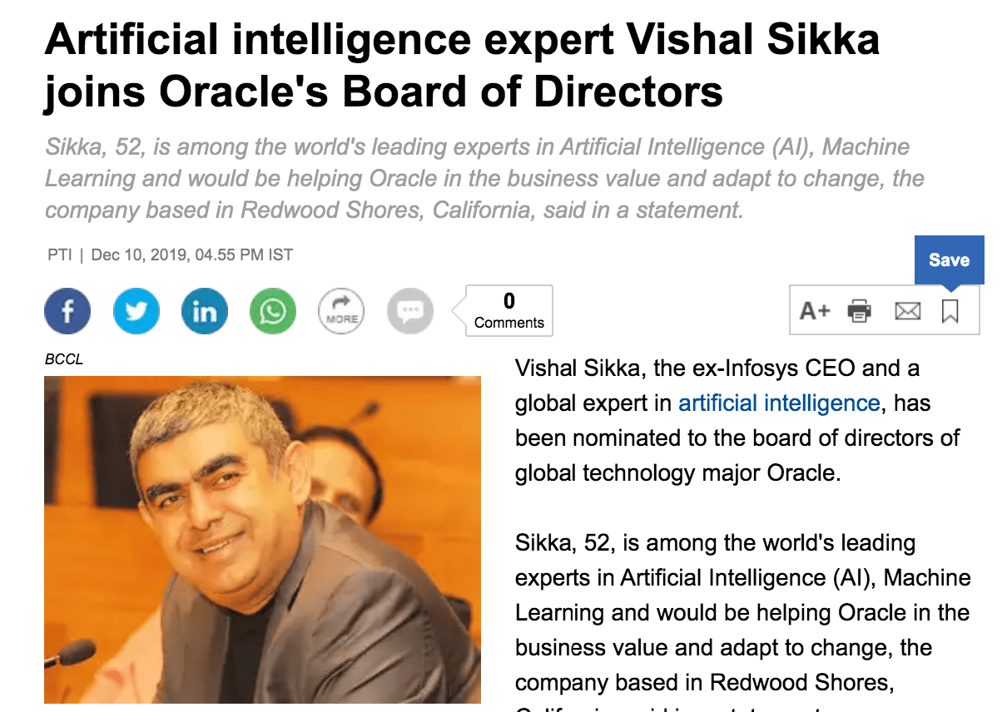Open the MORE share options
Screen dimensions: 1007x712
pos(341,311)
